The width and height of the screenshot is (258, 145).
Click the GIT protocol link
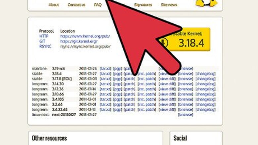42,41
